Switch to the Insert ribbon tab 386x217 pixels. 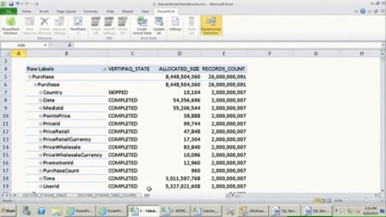44,11
